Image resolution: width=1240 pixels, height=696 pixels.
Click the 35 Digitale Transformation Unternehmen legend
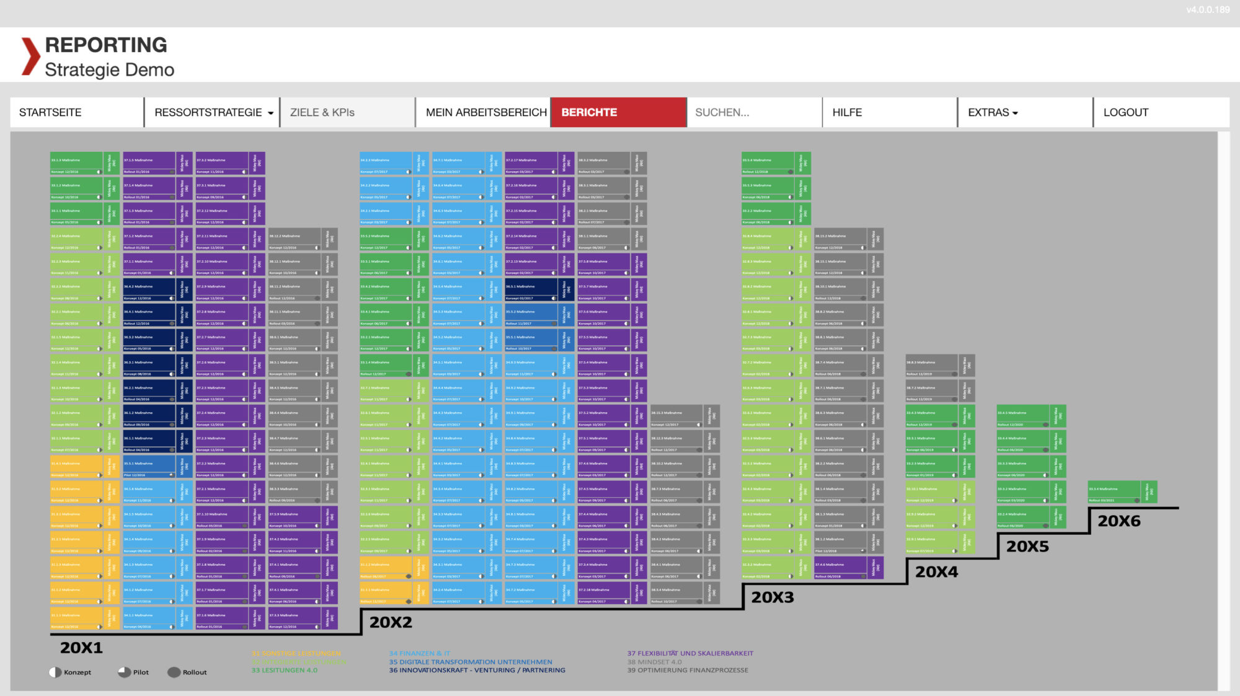click(471, 662)
